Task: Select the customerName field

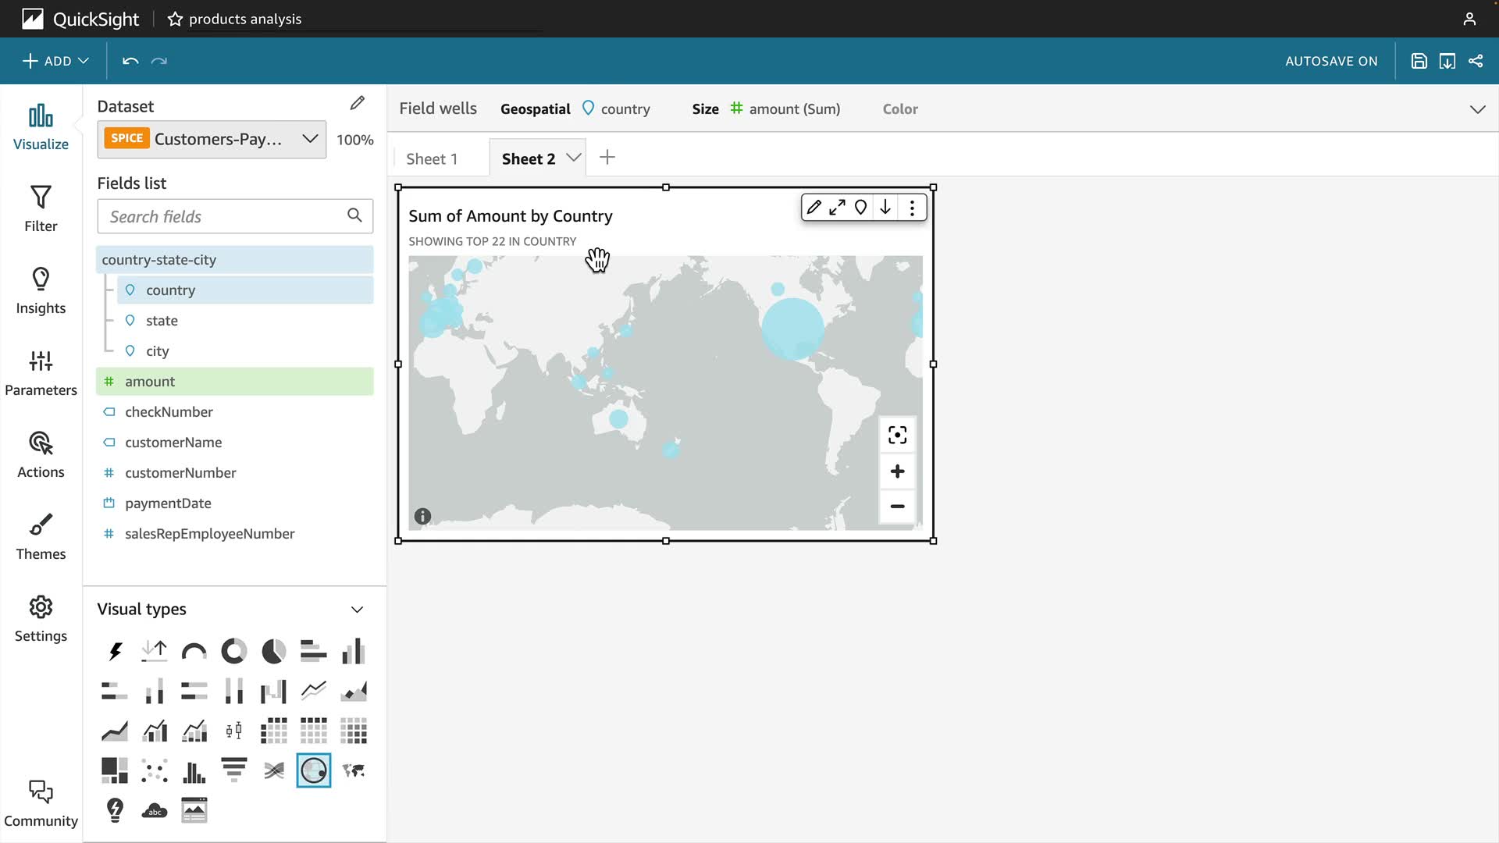Action: [173, 443]
